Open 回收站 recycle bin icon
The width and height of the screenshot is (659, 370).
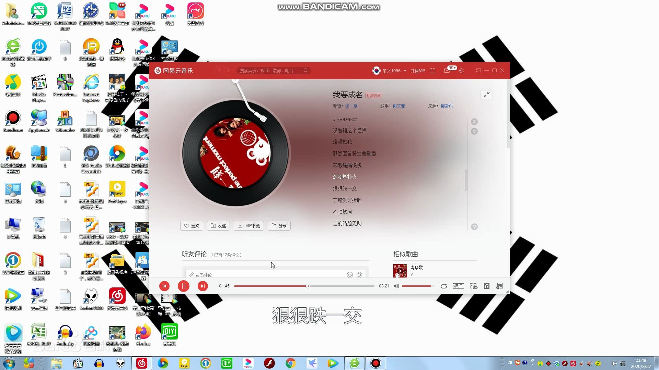[x=39, y=228]
